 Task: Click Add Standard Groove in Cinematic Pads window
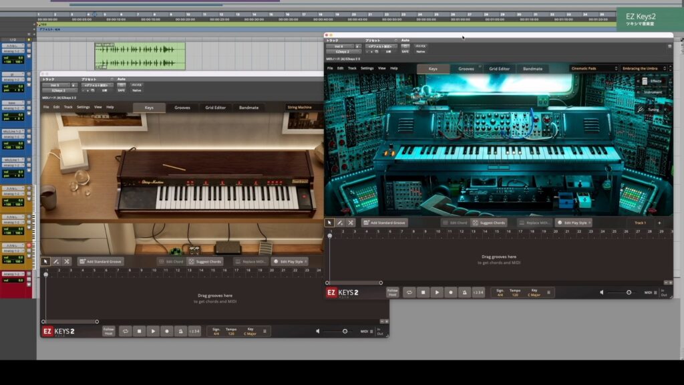[384, 223]
